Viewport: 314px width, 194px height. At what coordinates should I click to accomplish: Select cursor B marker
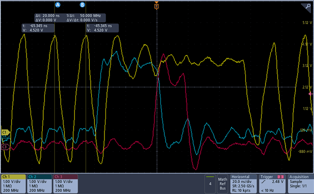pyautogui.click(x=82, y=5)
